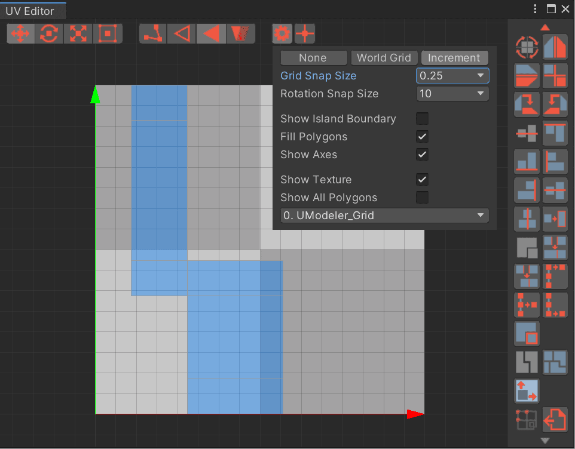Select the pivot crosshair tool beside the gear

(305, 34)
